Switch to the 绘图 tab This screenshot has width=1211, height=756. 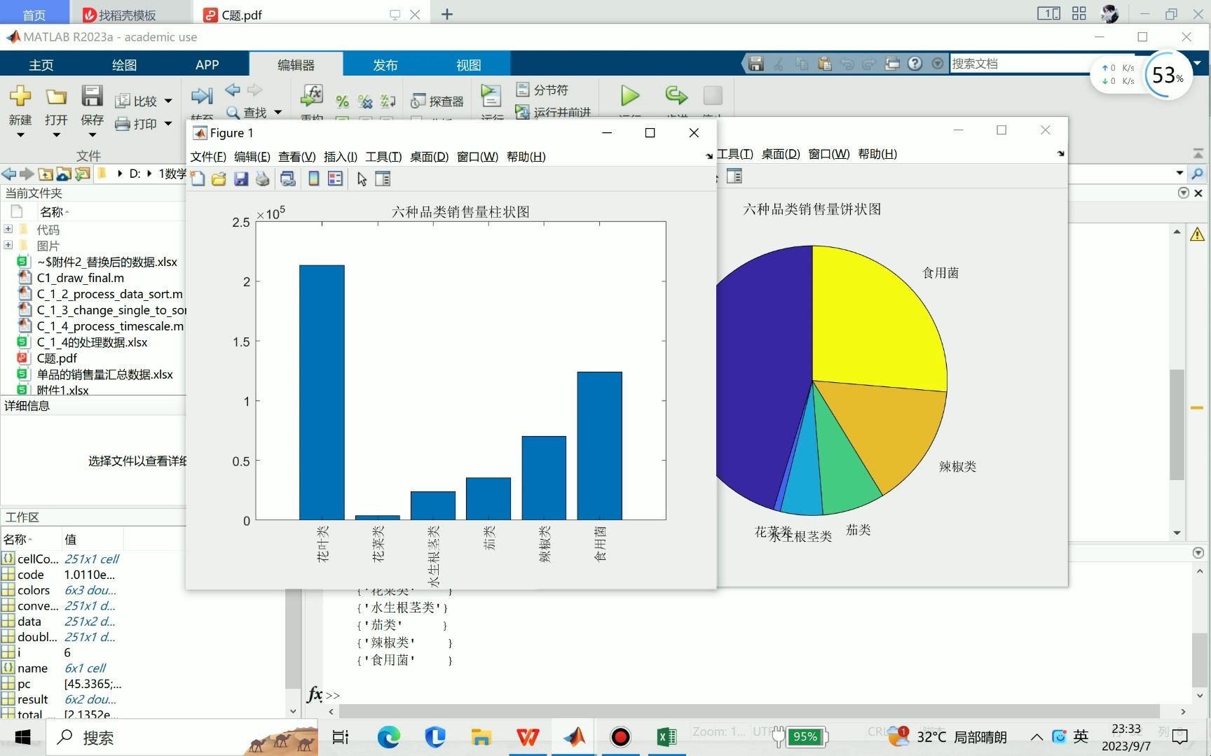click(x=125, y=64)
